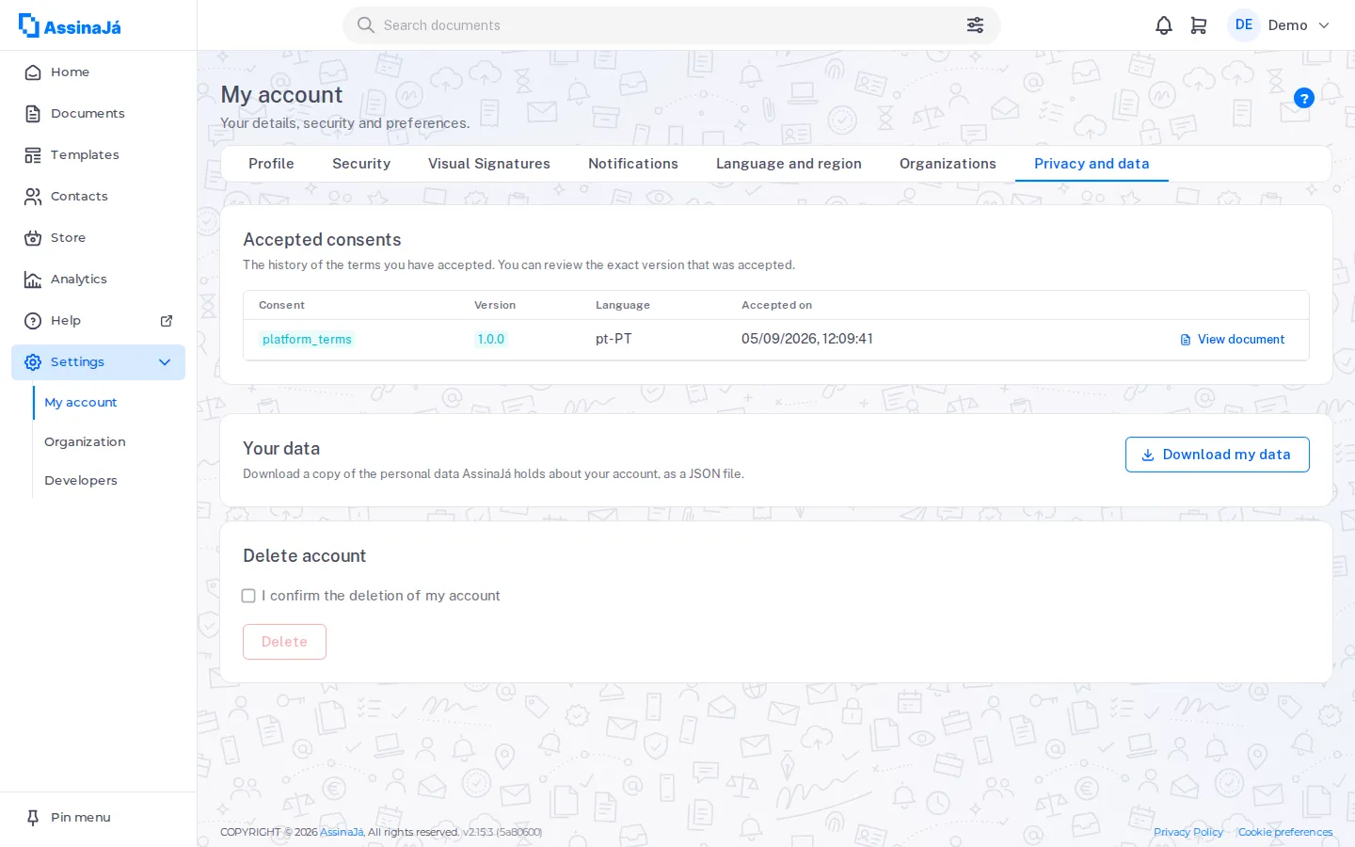This screenshot has width=1355, height=847.
Task: Open the Privacy Policy footer link
Action: pyautogui.click(x=1188, y=832)
